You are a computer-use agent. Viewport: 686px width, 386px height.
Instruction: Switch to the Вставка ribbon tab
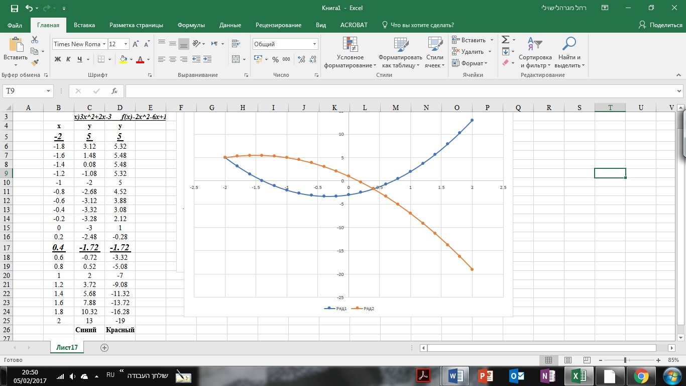pos(84,25)
